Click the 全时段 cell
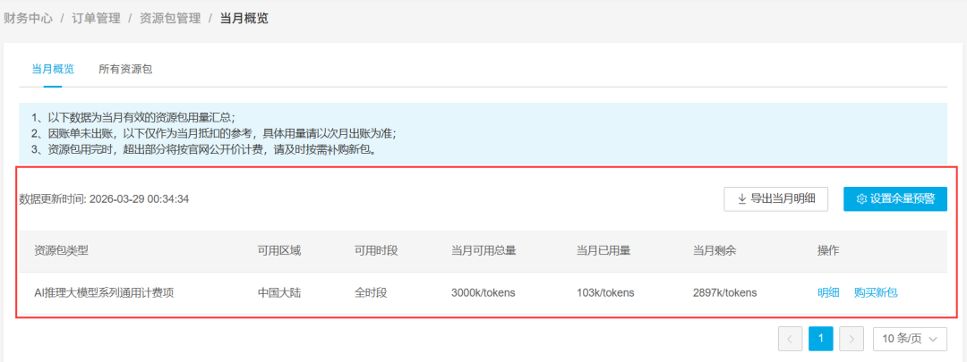The height and width of the screenshot is (362, 967). pyautogui.click(x=371, y=292)
